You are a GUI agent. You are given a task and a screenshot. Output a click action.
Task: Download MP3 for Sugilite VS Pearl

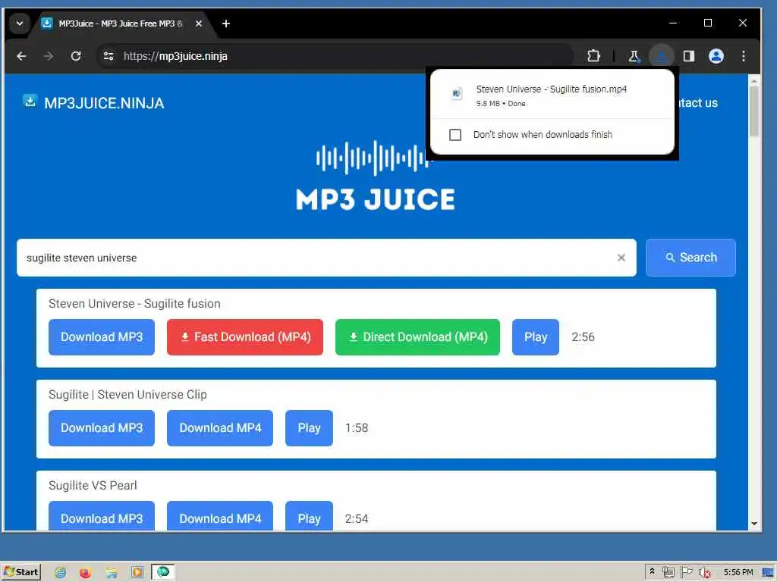(x=102, y=517)
